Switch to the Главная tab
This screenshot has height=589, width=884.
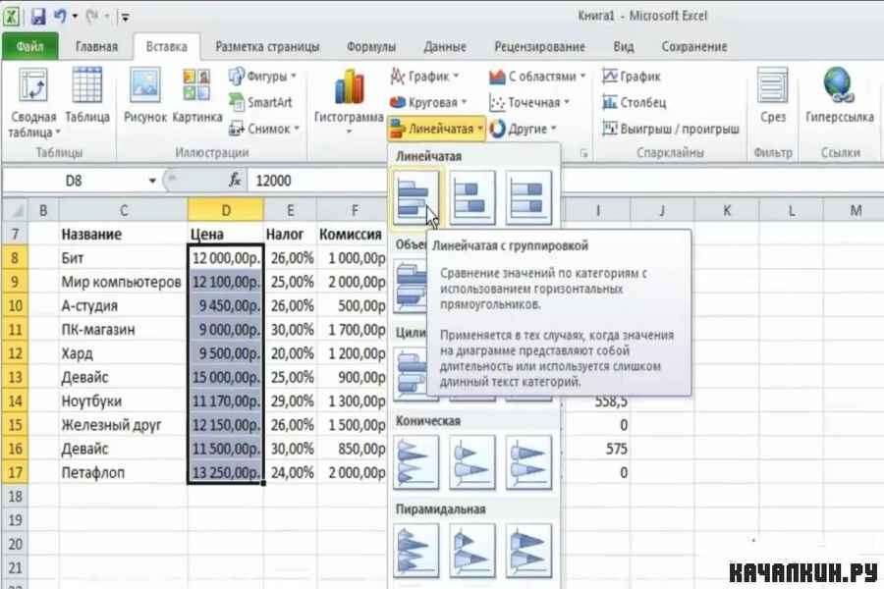tap(96, 46)
